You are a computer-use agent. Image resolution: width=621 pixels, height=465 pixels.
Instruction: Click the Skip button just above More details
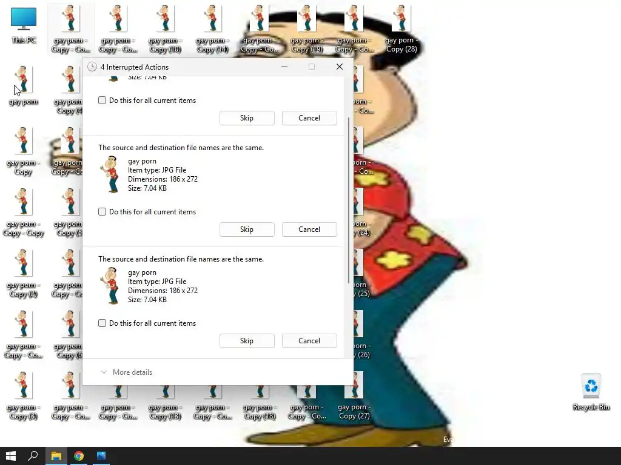point(247,341)
